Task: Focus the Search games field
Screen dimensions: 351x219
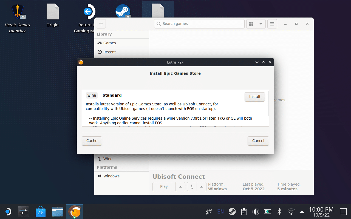Action: 199,24
